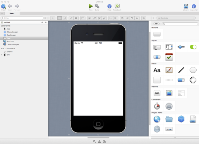Click the library search field
The width and height of the screenshot is (199, 144).
(180, 24)
